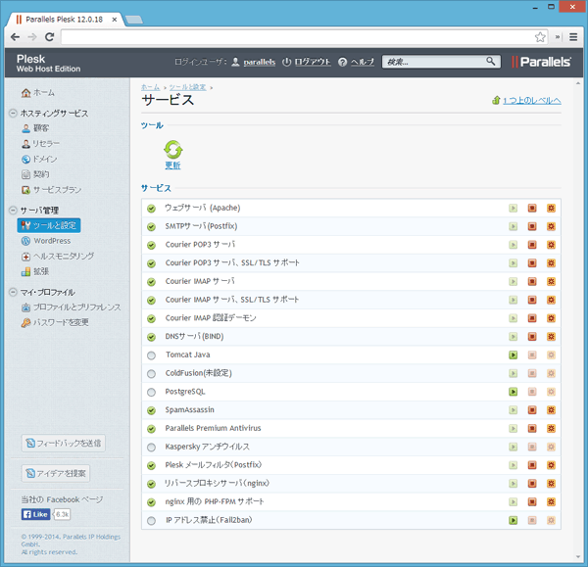Bookmark page with the star icon
Image resolution: width=588 pixels, height=567 pixels.
(x=540, y=37)
